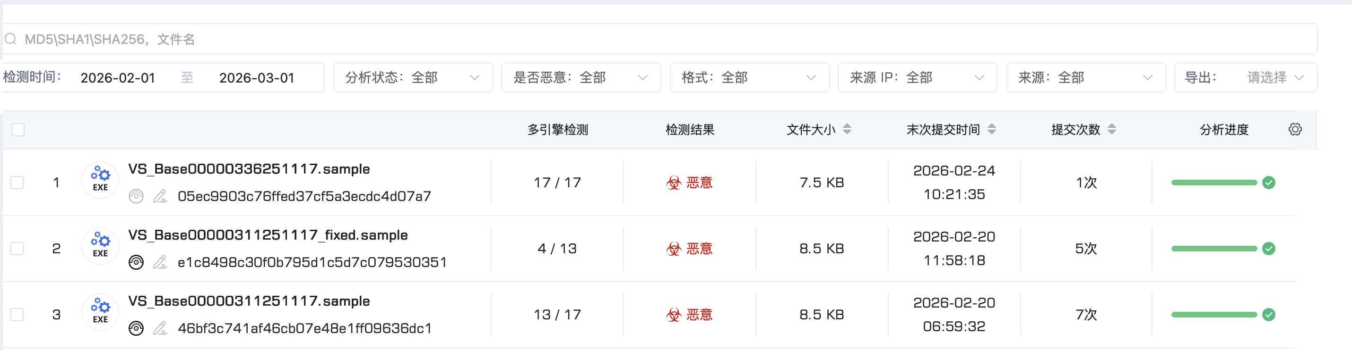1352x350 pixels.
Task: Click the EXE file icon in row 3
Action: pyautogui.click(x=100, y=313)
